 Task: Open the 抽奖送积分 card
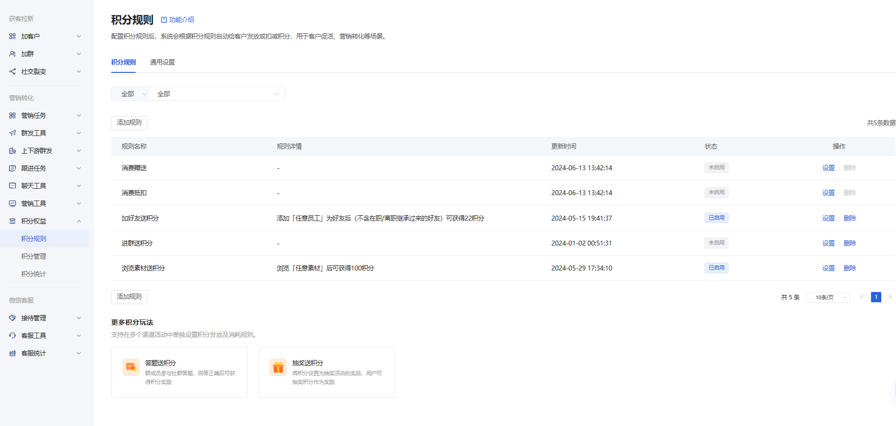(327, 372)
